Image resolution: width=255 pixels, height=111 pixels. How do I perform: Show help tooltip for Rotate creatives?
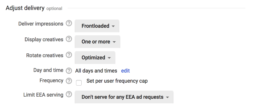[x=69, y=55]
